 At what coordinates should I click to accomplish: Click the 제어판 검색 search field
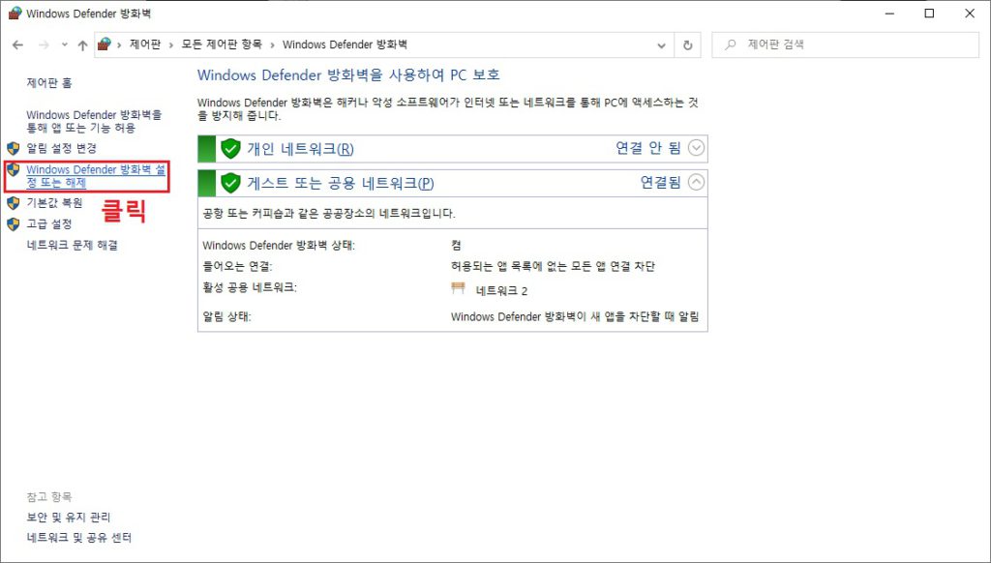pyautogui.click(x=845, y=44)
